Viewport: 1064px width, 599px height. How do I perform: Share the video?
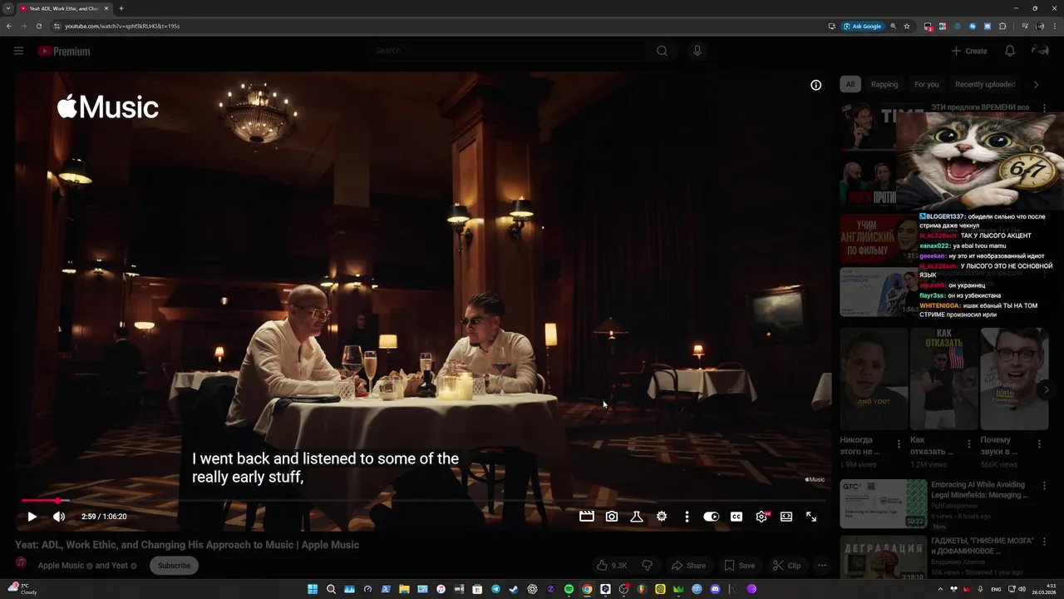pyautogui.click(x=688, y=566)
